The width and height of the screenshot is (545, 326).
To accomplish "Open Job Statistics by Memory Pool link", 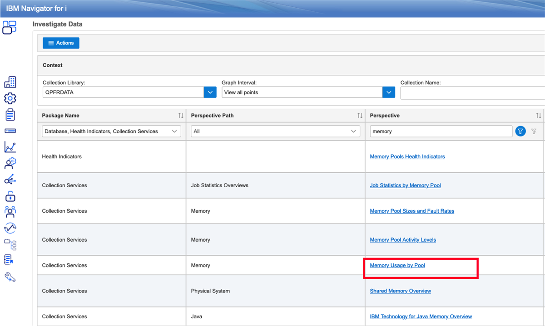I will (x=405, y=185).
